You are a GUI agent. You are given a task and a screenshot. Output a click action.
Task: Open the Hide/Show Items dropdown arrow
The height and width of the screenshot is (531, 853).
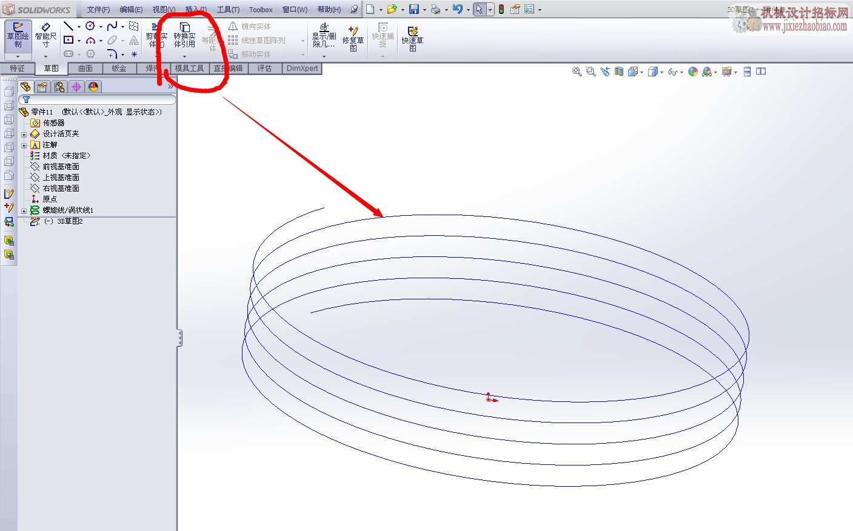pyautogui.click(x=681, y=72)
